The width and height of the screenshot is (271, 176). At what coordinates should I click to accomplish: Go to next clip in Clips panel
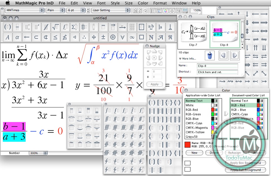(235, 55)
